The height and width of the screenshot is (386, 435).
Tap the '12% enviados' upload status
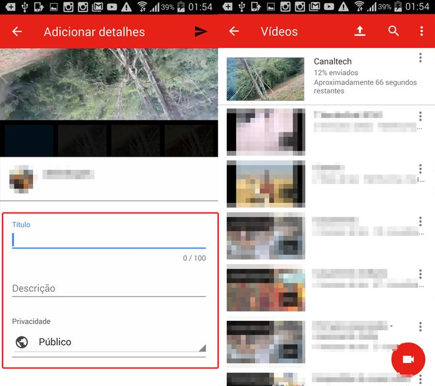pyautogui.click(x=336, y=72)
